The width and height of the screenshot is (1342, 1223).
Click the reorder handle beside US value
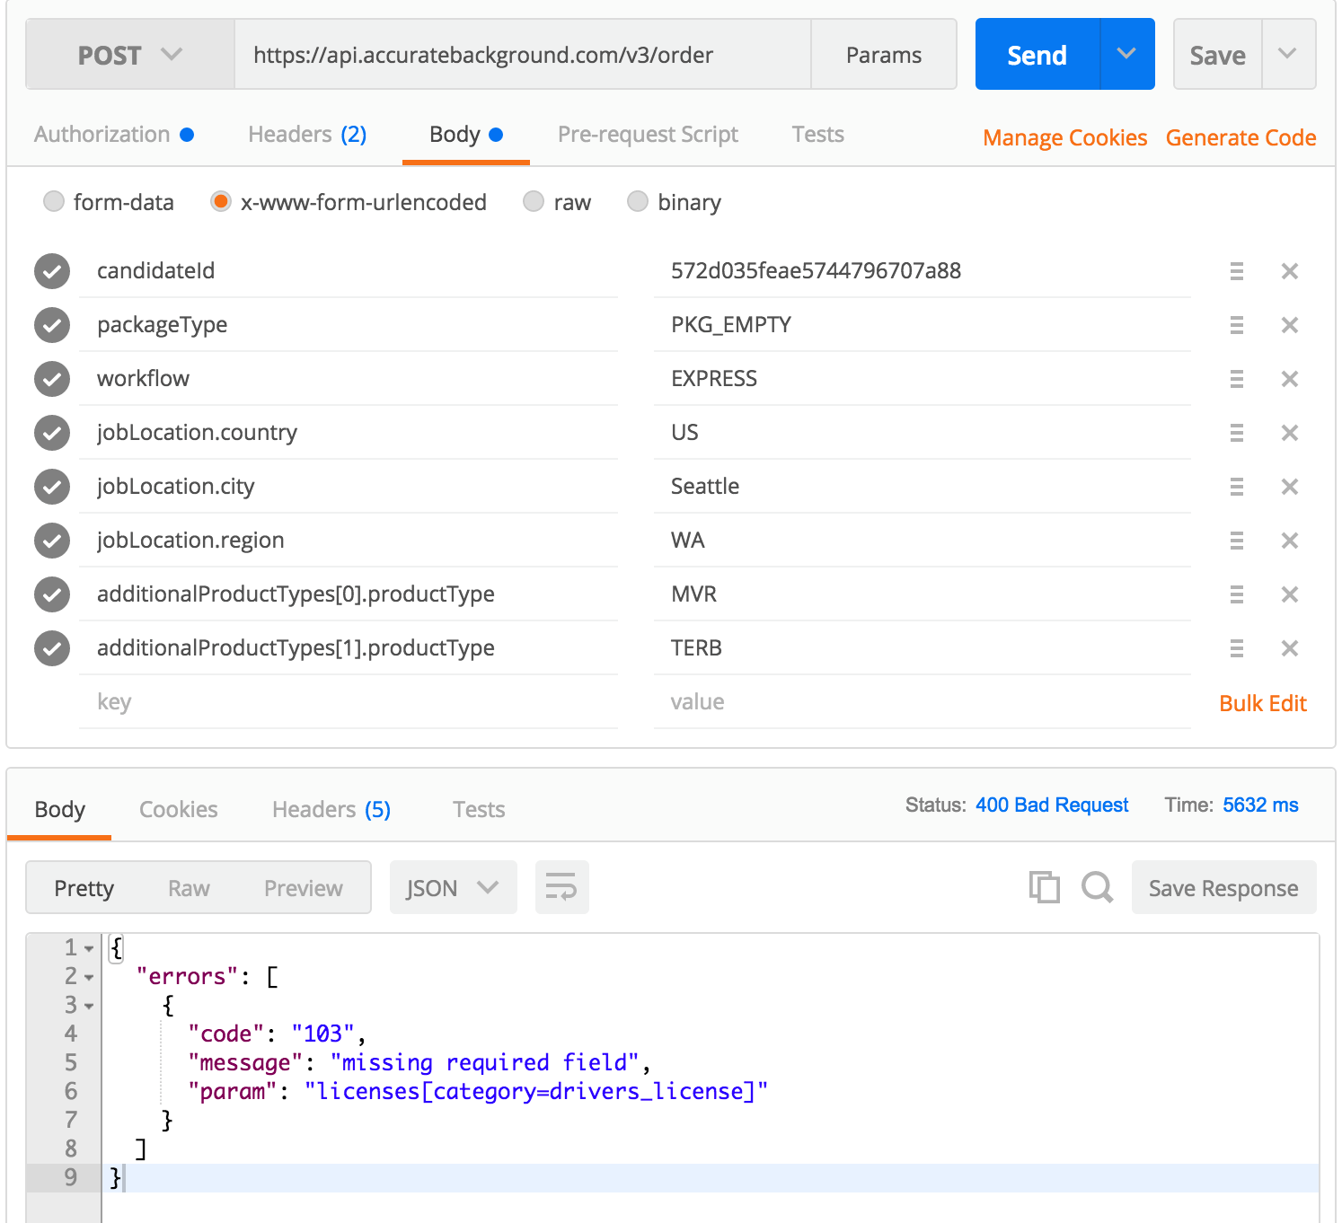[1237, 433]
